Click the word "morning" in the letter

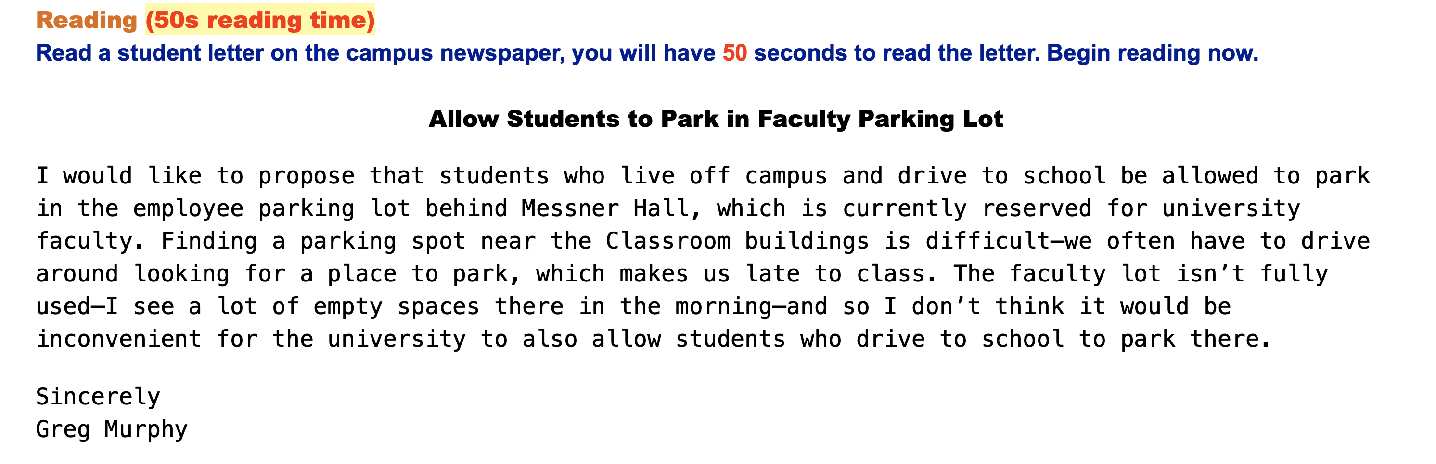[723, 306]
